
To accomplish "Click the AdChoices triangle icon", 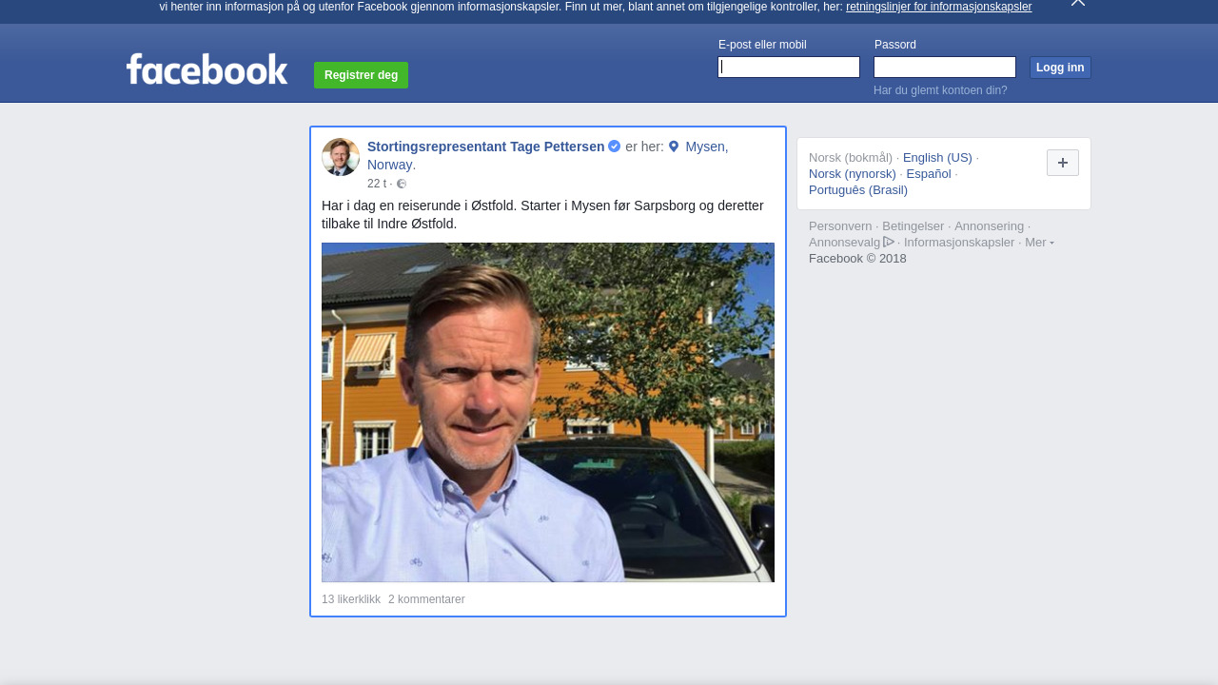I will (x=889, y=242).
